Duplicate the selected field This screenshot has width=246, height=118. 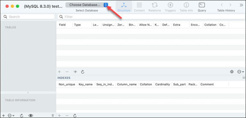(75, 72)
